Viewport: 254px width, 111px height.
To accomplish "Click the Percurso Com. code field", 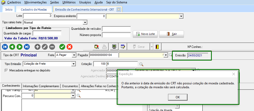I will click(28, 96).
